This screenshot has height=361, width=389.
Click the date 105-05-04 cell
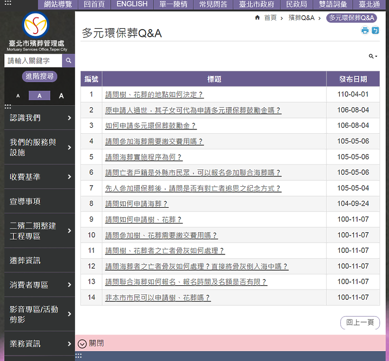click(353, 188)
